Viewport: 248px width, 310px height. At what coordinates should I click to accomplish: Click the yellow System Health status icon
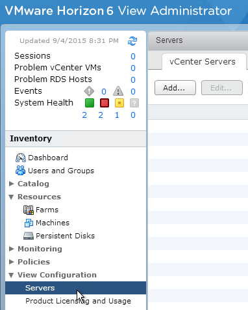click(119, 103)
